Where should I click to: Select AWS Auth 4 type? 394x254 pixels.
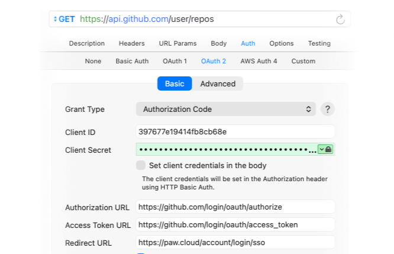[259, 61]
